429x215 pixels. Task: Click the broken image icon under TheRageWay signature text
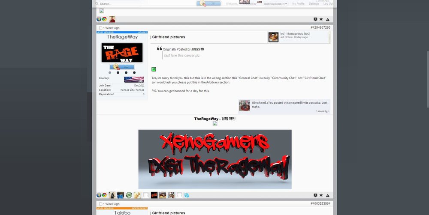tap(215, 123)
